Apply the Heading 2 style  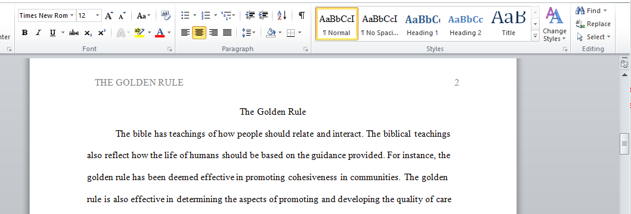click(466, 24)
